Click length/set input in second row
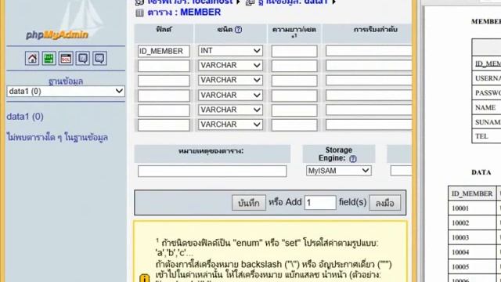Image resolution: width=501 pixels, height=282 pixels. pos(294,66)
